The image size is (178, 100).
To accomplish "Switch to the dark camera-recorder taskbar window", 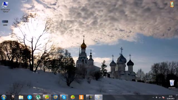I will 90,97.
